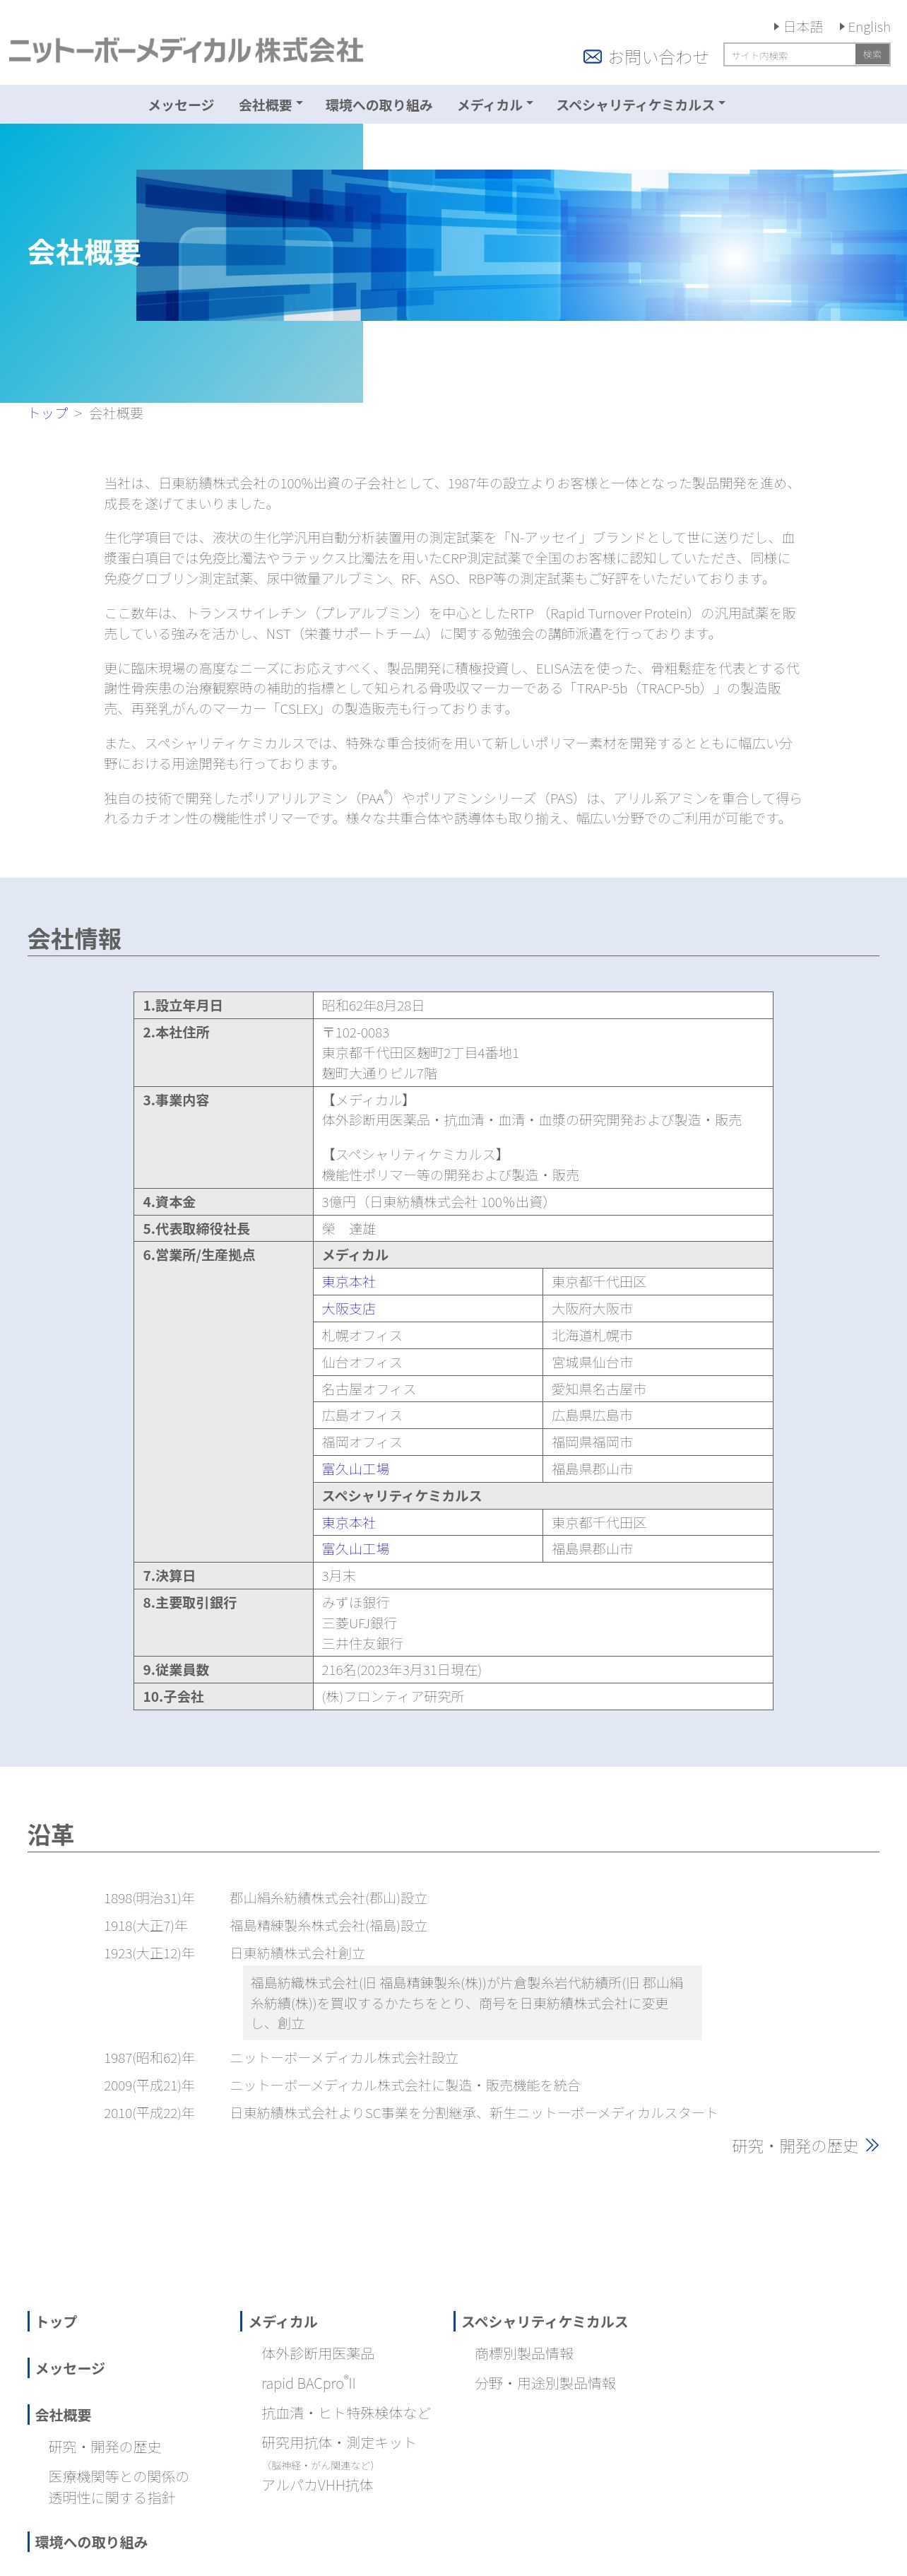Select the 福岡オフィス table cell
The width and height of the screenshot is (907, 2576).
[x=428, y=1442]
